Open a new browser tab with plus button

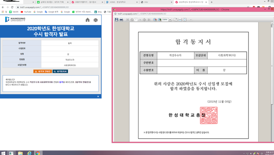(212, 2)
